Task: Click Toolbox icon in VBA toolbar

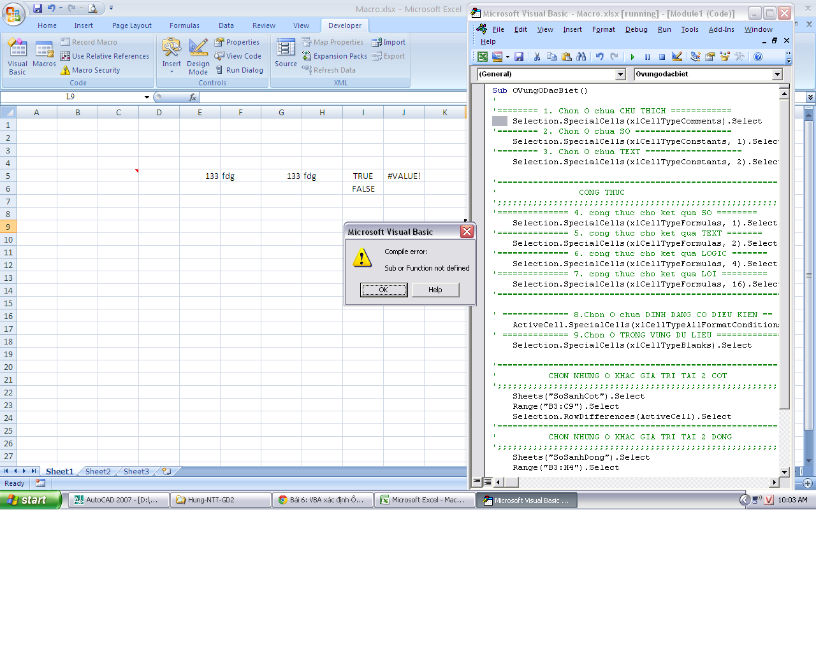Action: (x=739, y=57)
